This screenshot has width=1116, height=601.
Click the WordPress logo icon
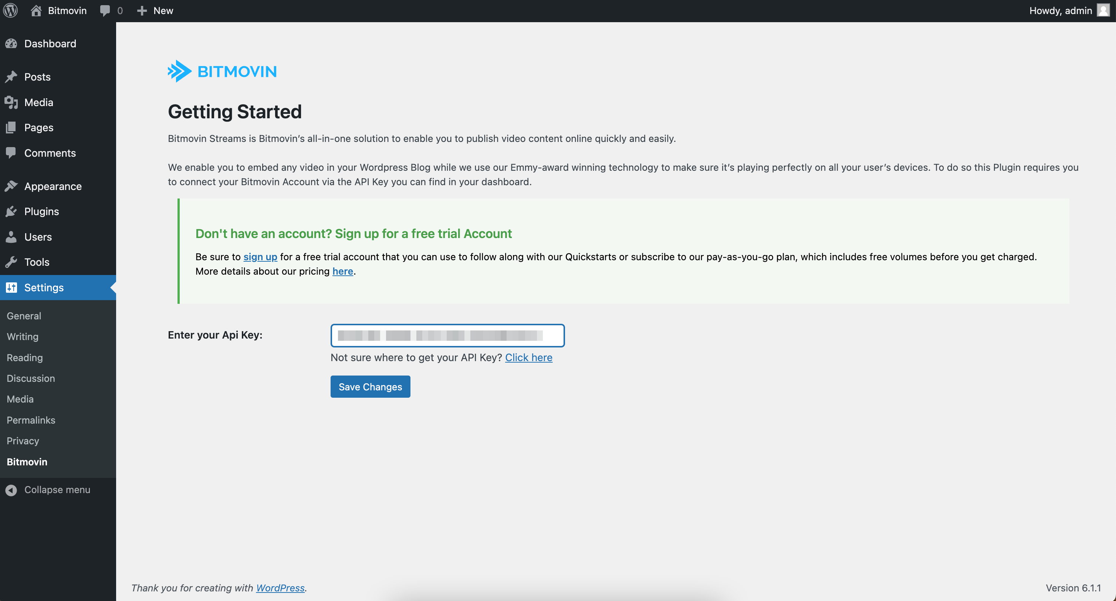point(10,10)
